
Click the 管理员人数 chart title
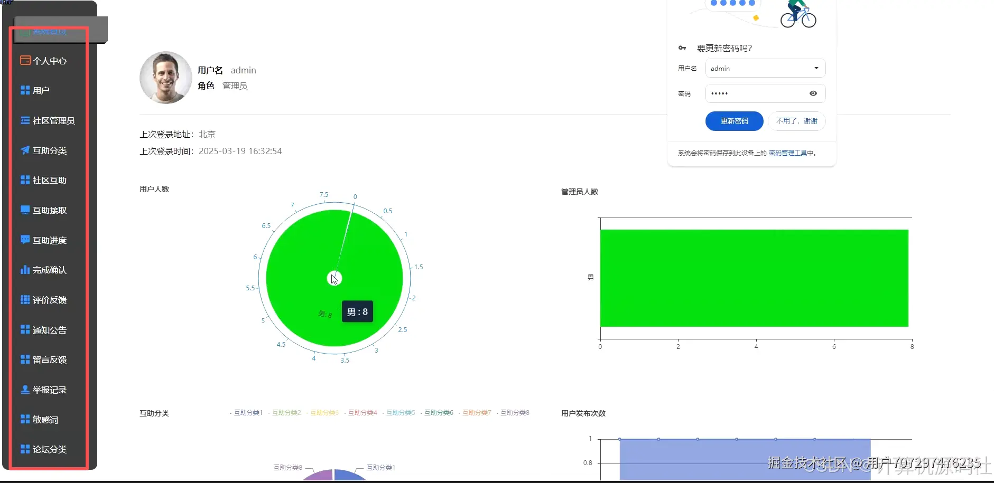[580, 192]
